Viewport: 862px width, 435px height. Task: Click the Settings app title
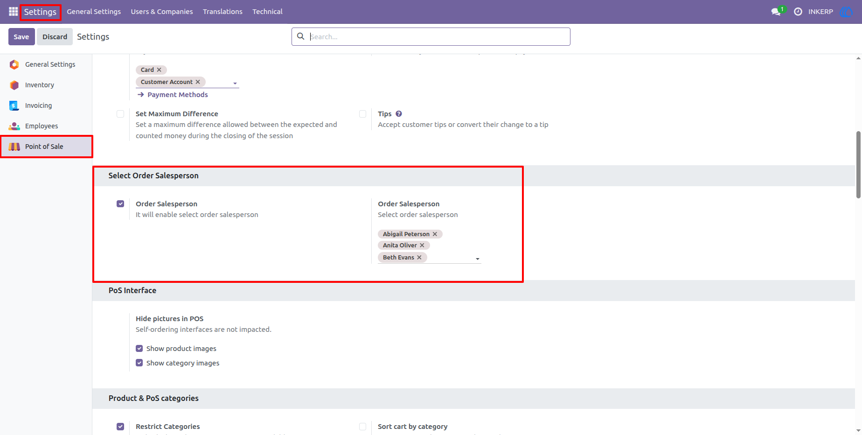coord(40,12)
